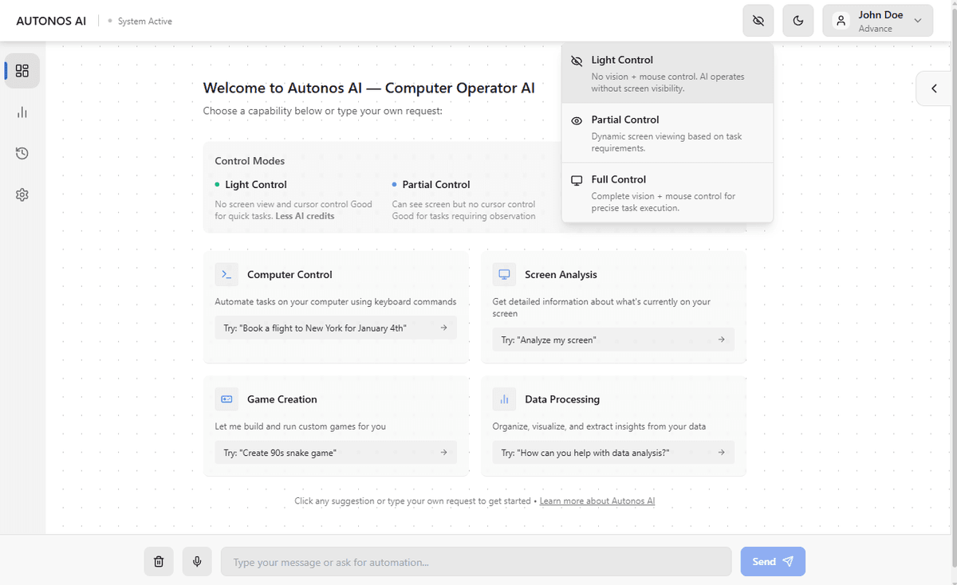
Task: Toggle dark mode with the moon icon
Action: (798, 22)
